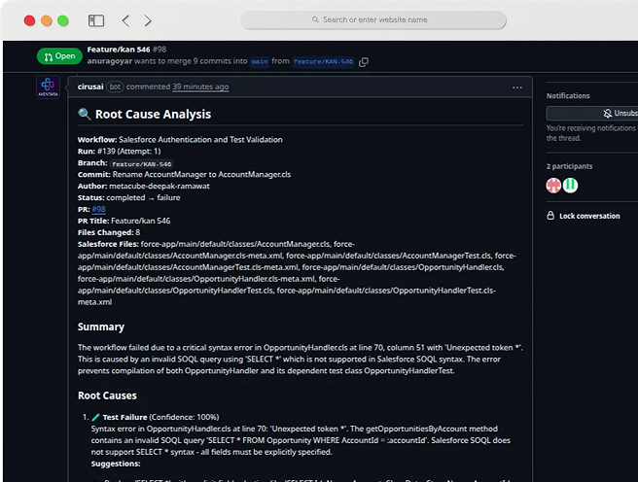Image resolution: width=638 pixels, height=482 pixels.
Task: Open the cirusai bot avatar
Action: point(48,86)
